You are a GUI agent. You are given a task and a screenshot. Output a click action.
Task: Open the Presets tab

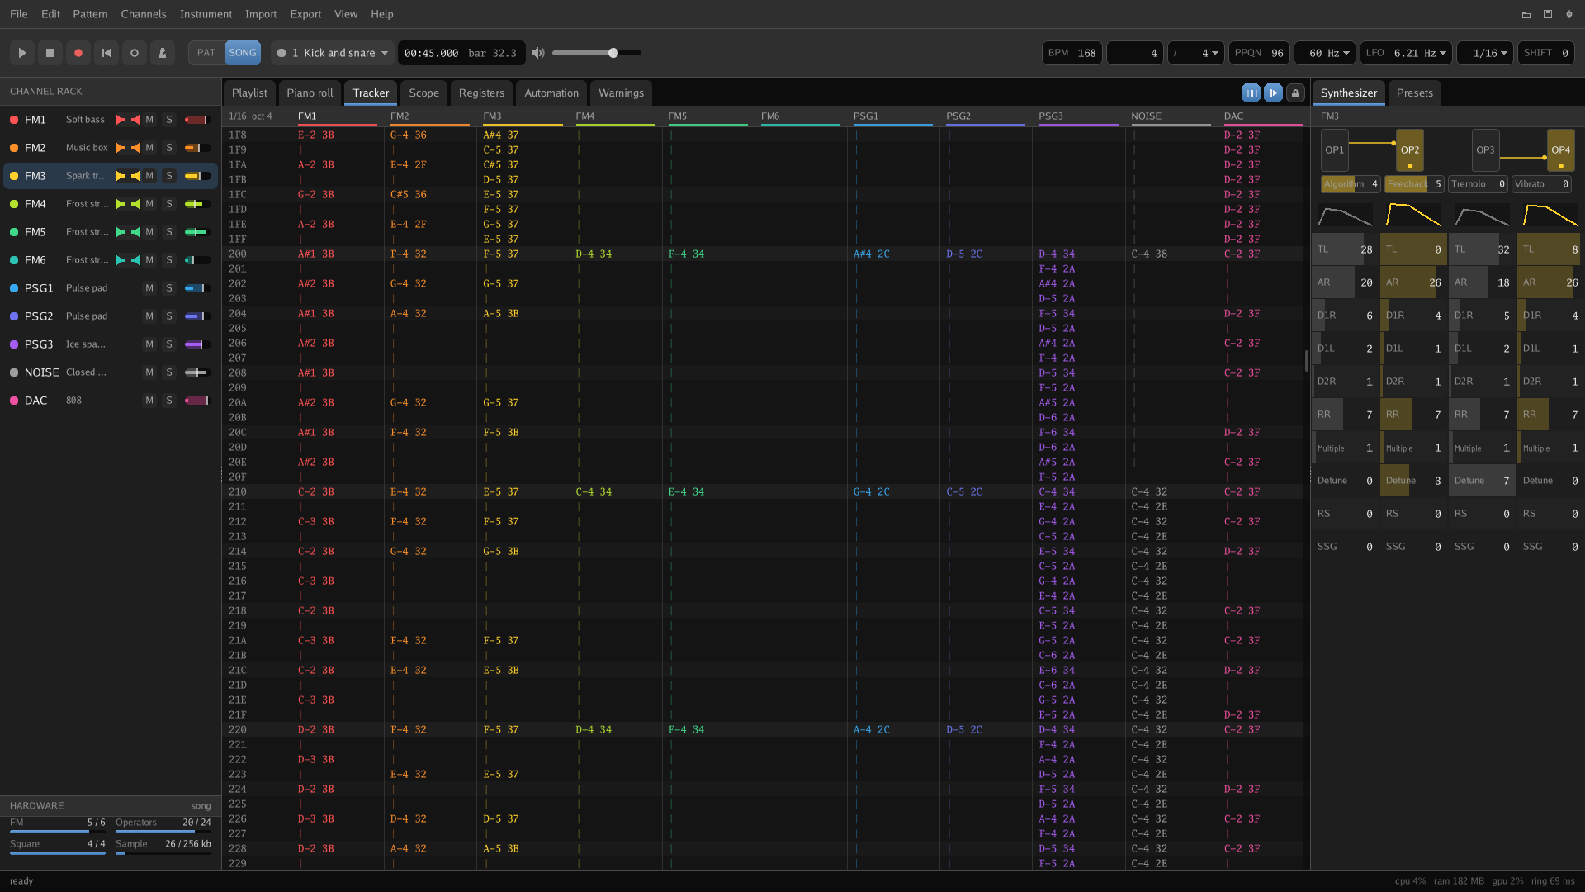pyautogui.click(x=1414, y=93)
